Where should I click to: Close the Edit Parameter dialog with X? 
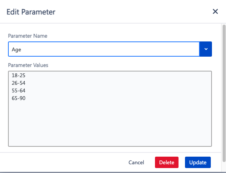[x=215, y=11]
